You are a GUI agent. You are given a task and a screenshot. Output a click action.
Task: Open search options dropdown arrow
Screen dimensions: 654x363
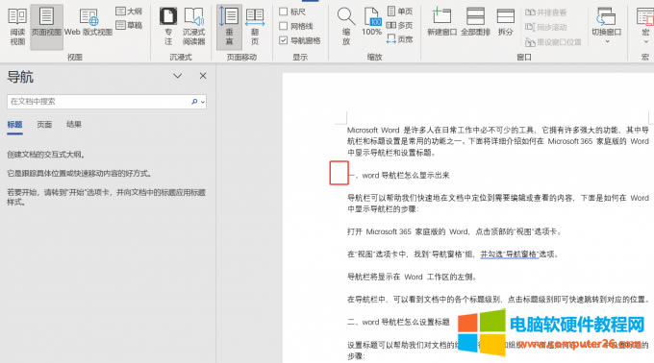point(203,102)
